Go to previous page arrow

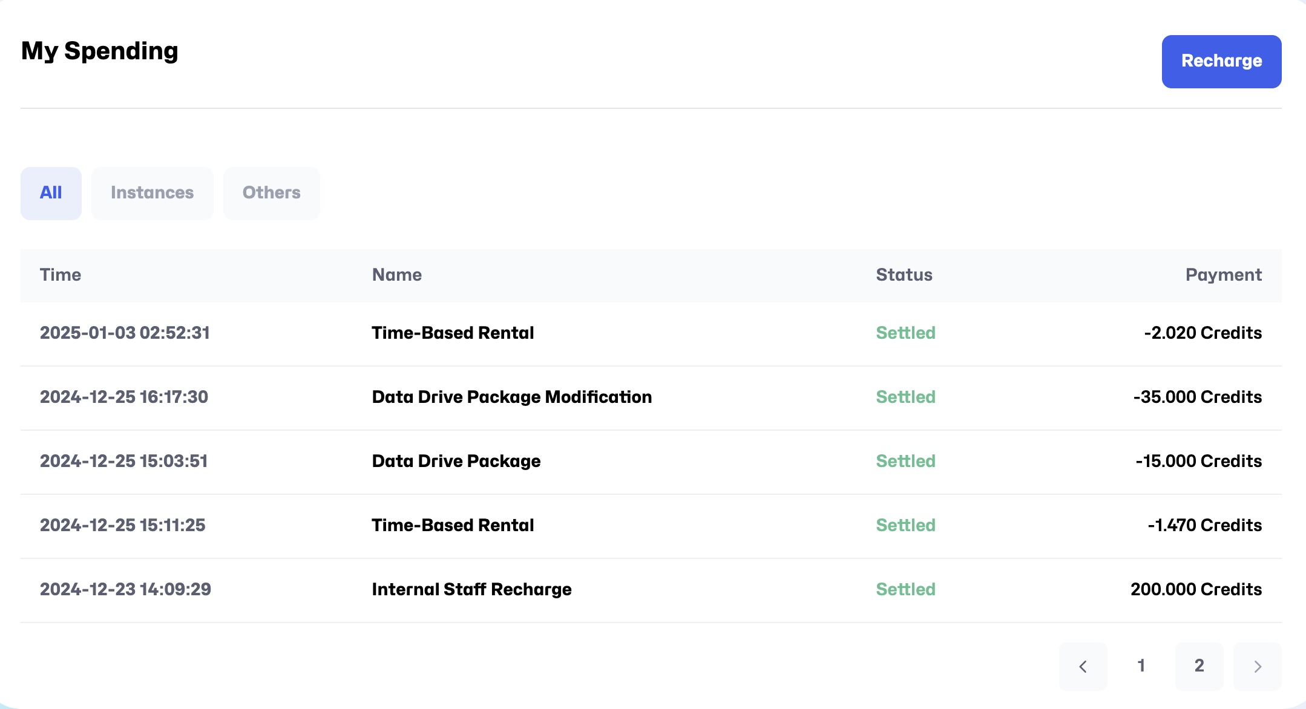pyautogui.click(x=1083, y=666)
